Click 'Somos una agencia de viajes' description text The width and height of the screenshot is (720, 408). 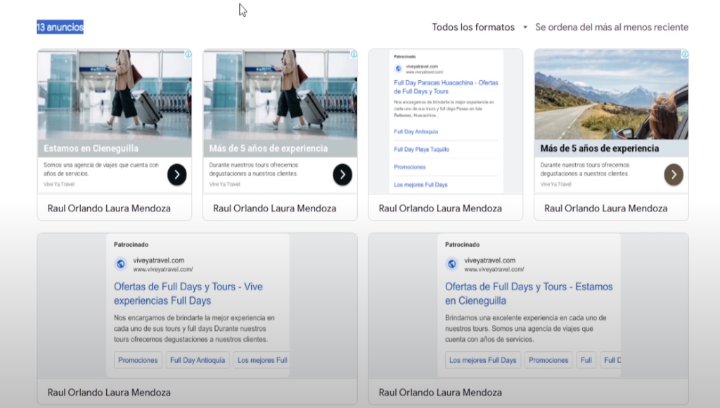(101, 169)
